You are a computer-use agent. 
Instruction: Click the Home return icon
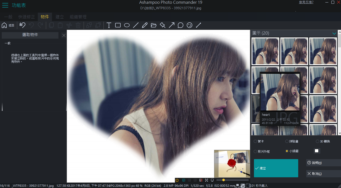4,25
